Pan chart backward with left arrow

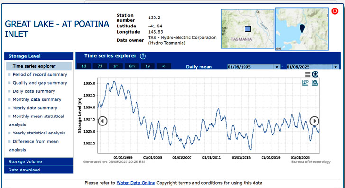click(x=102, y=121)
